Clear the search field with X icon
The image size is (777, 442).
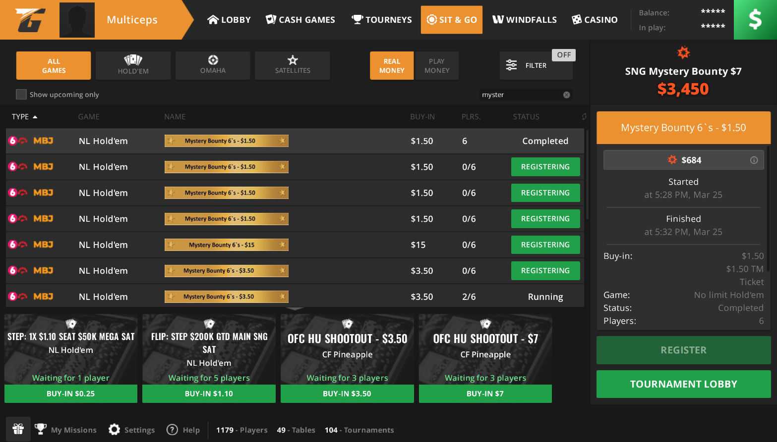(x=566, y=95)
